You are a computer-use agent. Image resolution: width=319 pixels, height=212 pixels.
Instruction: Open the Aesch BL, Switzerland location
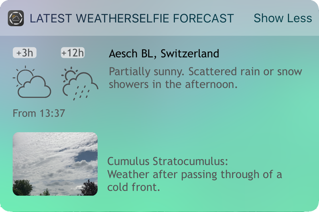coord(164,54)
